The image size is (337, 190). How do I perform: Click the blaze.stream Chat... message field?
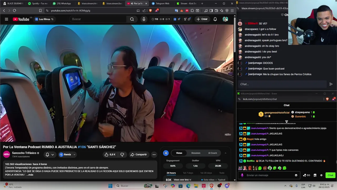[x=282, y=84]
